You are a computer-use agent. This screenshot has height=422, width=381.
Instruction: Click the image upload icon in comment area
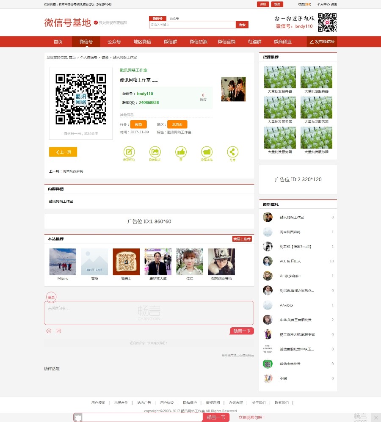tap(58, 331)
